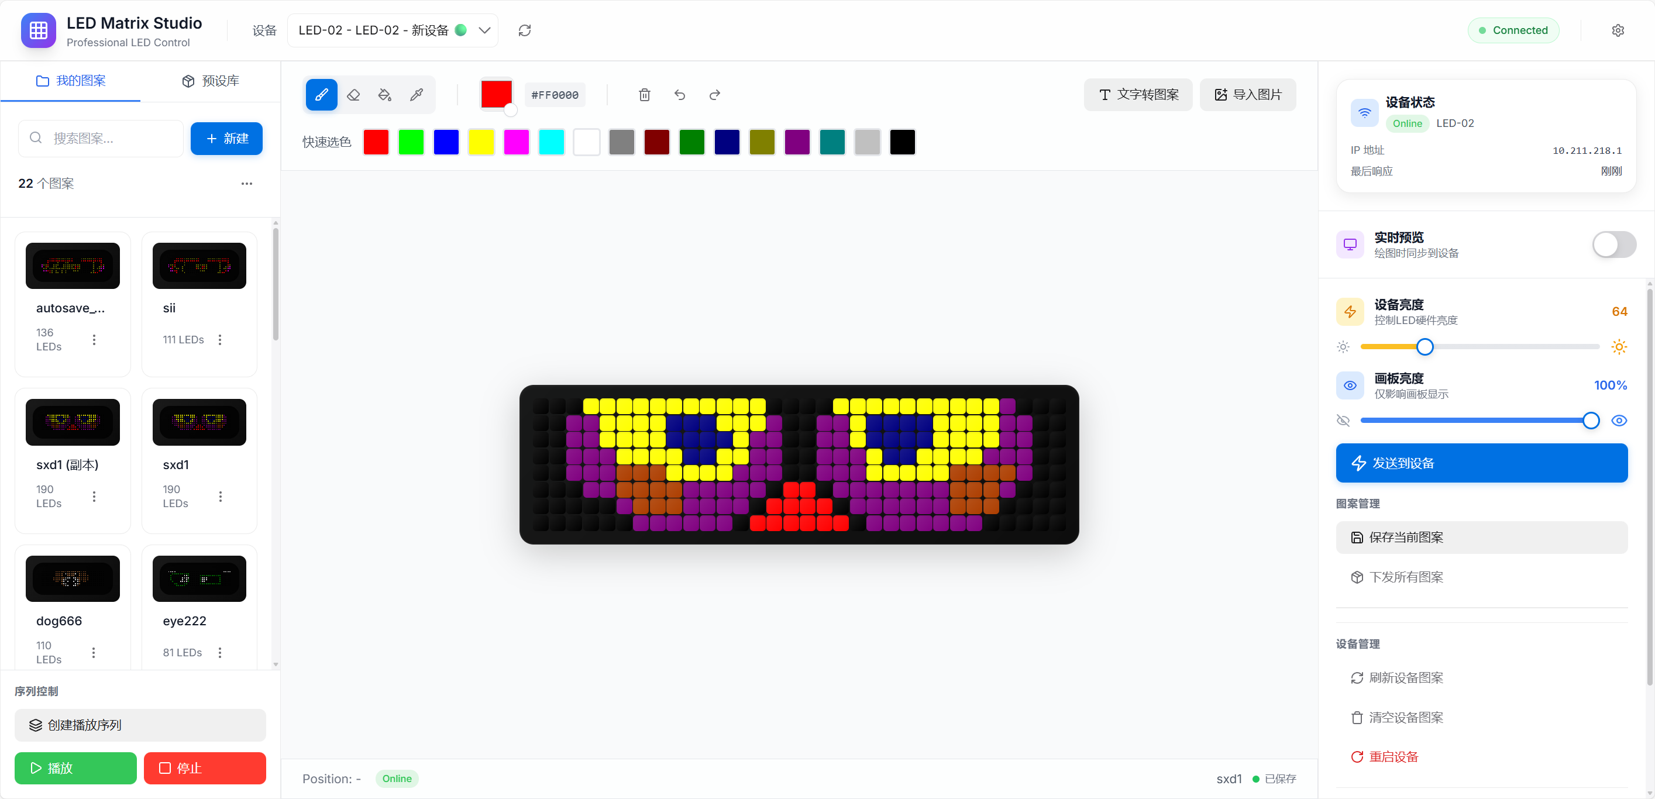Viewport: 1655px width, 799px height.
Task: Select the Pencil drawing tool
Action: pos(321,94)
